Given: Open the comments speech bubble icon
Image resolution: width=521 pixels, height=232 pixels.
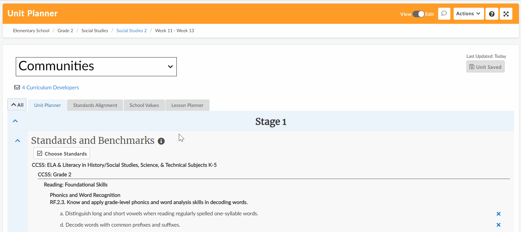Looking at the screenshot, I should 444,14.
